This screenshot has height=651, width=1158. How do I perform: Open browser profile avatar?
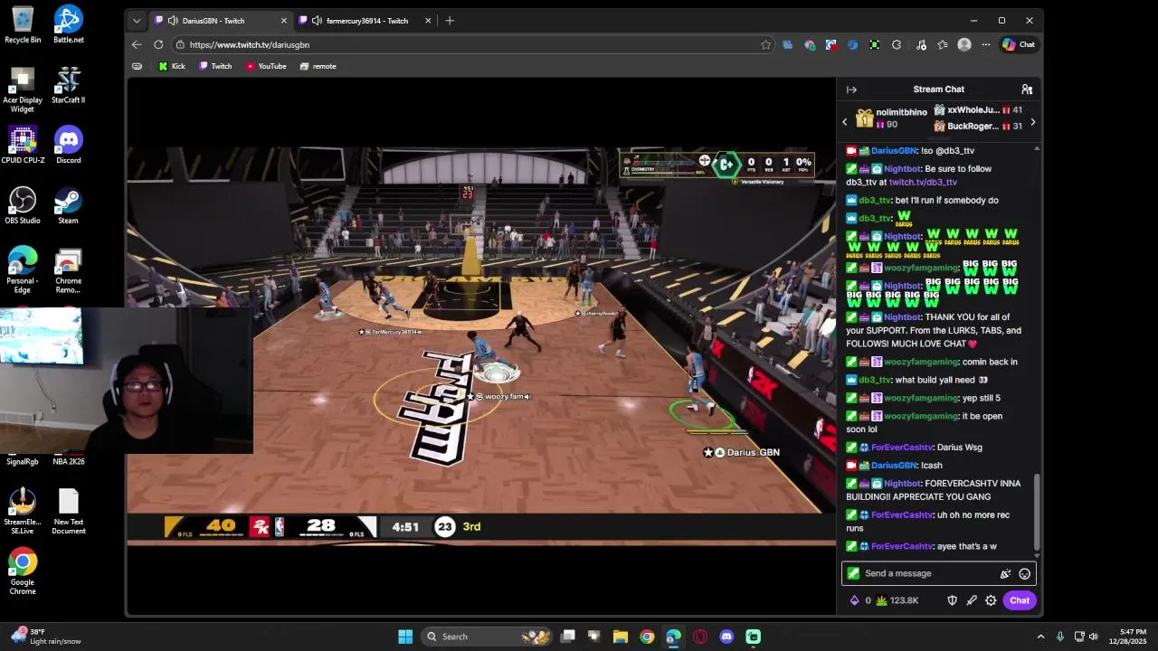tap(964, 44)
